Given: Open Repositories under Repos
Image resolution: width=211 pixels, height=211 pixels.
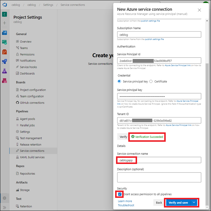Looking at the screenshot, I should pos(27,174).
